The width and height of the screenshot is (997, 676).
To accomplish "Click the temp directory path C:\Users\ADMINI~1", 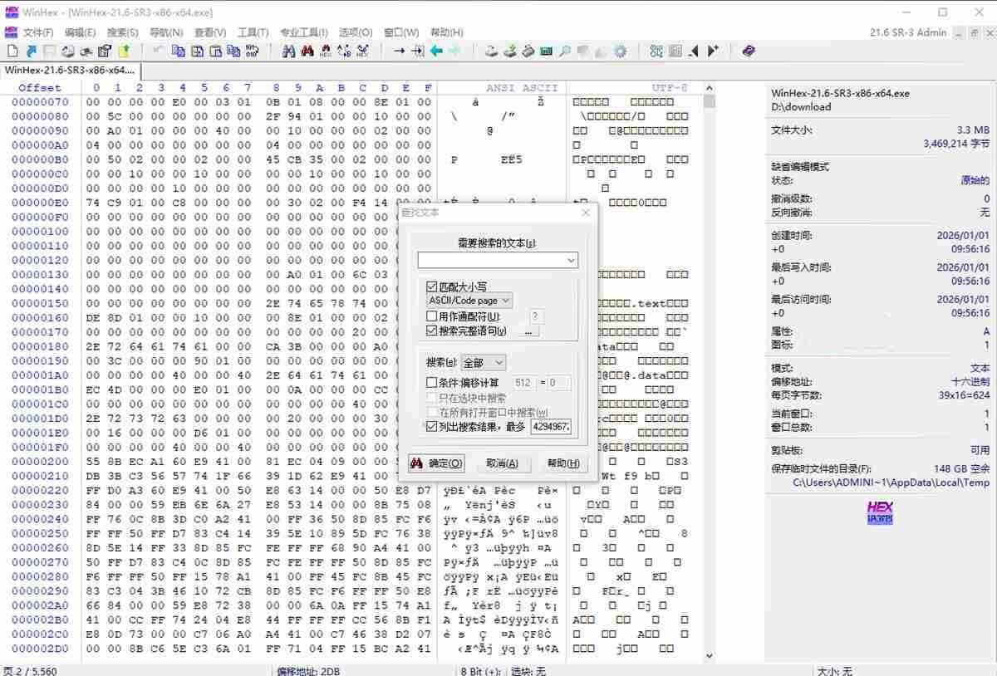I will click(x=891, y=483).
